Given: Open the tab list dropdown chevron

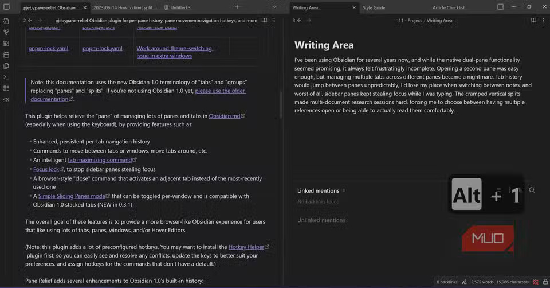Looking at the screenshot, I should 274,7.
